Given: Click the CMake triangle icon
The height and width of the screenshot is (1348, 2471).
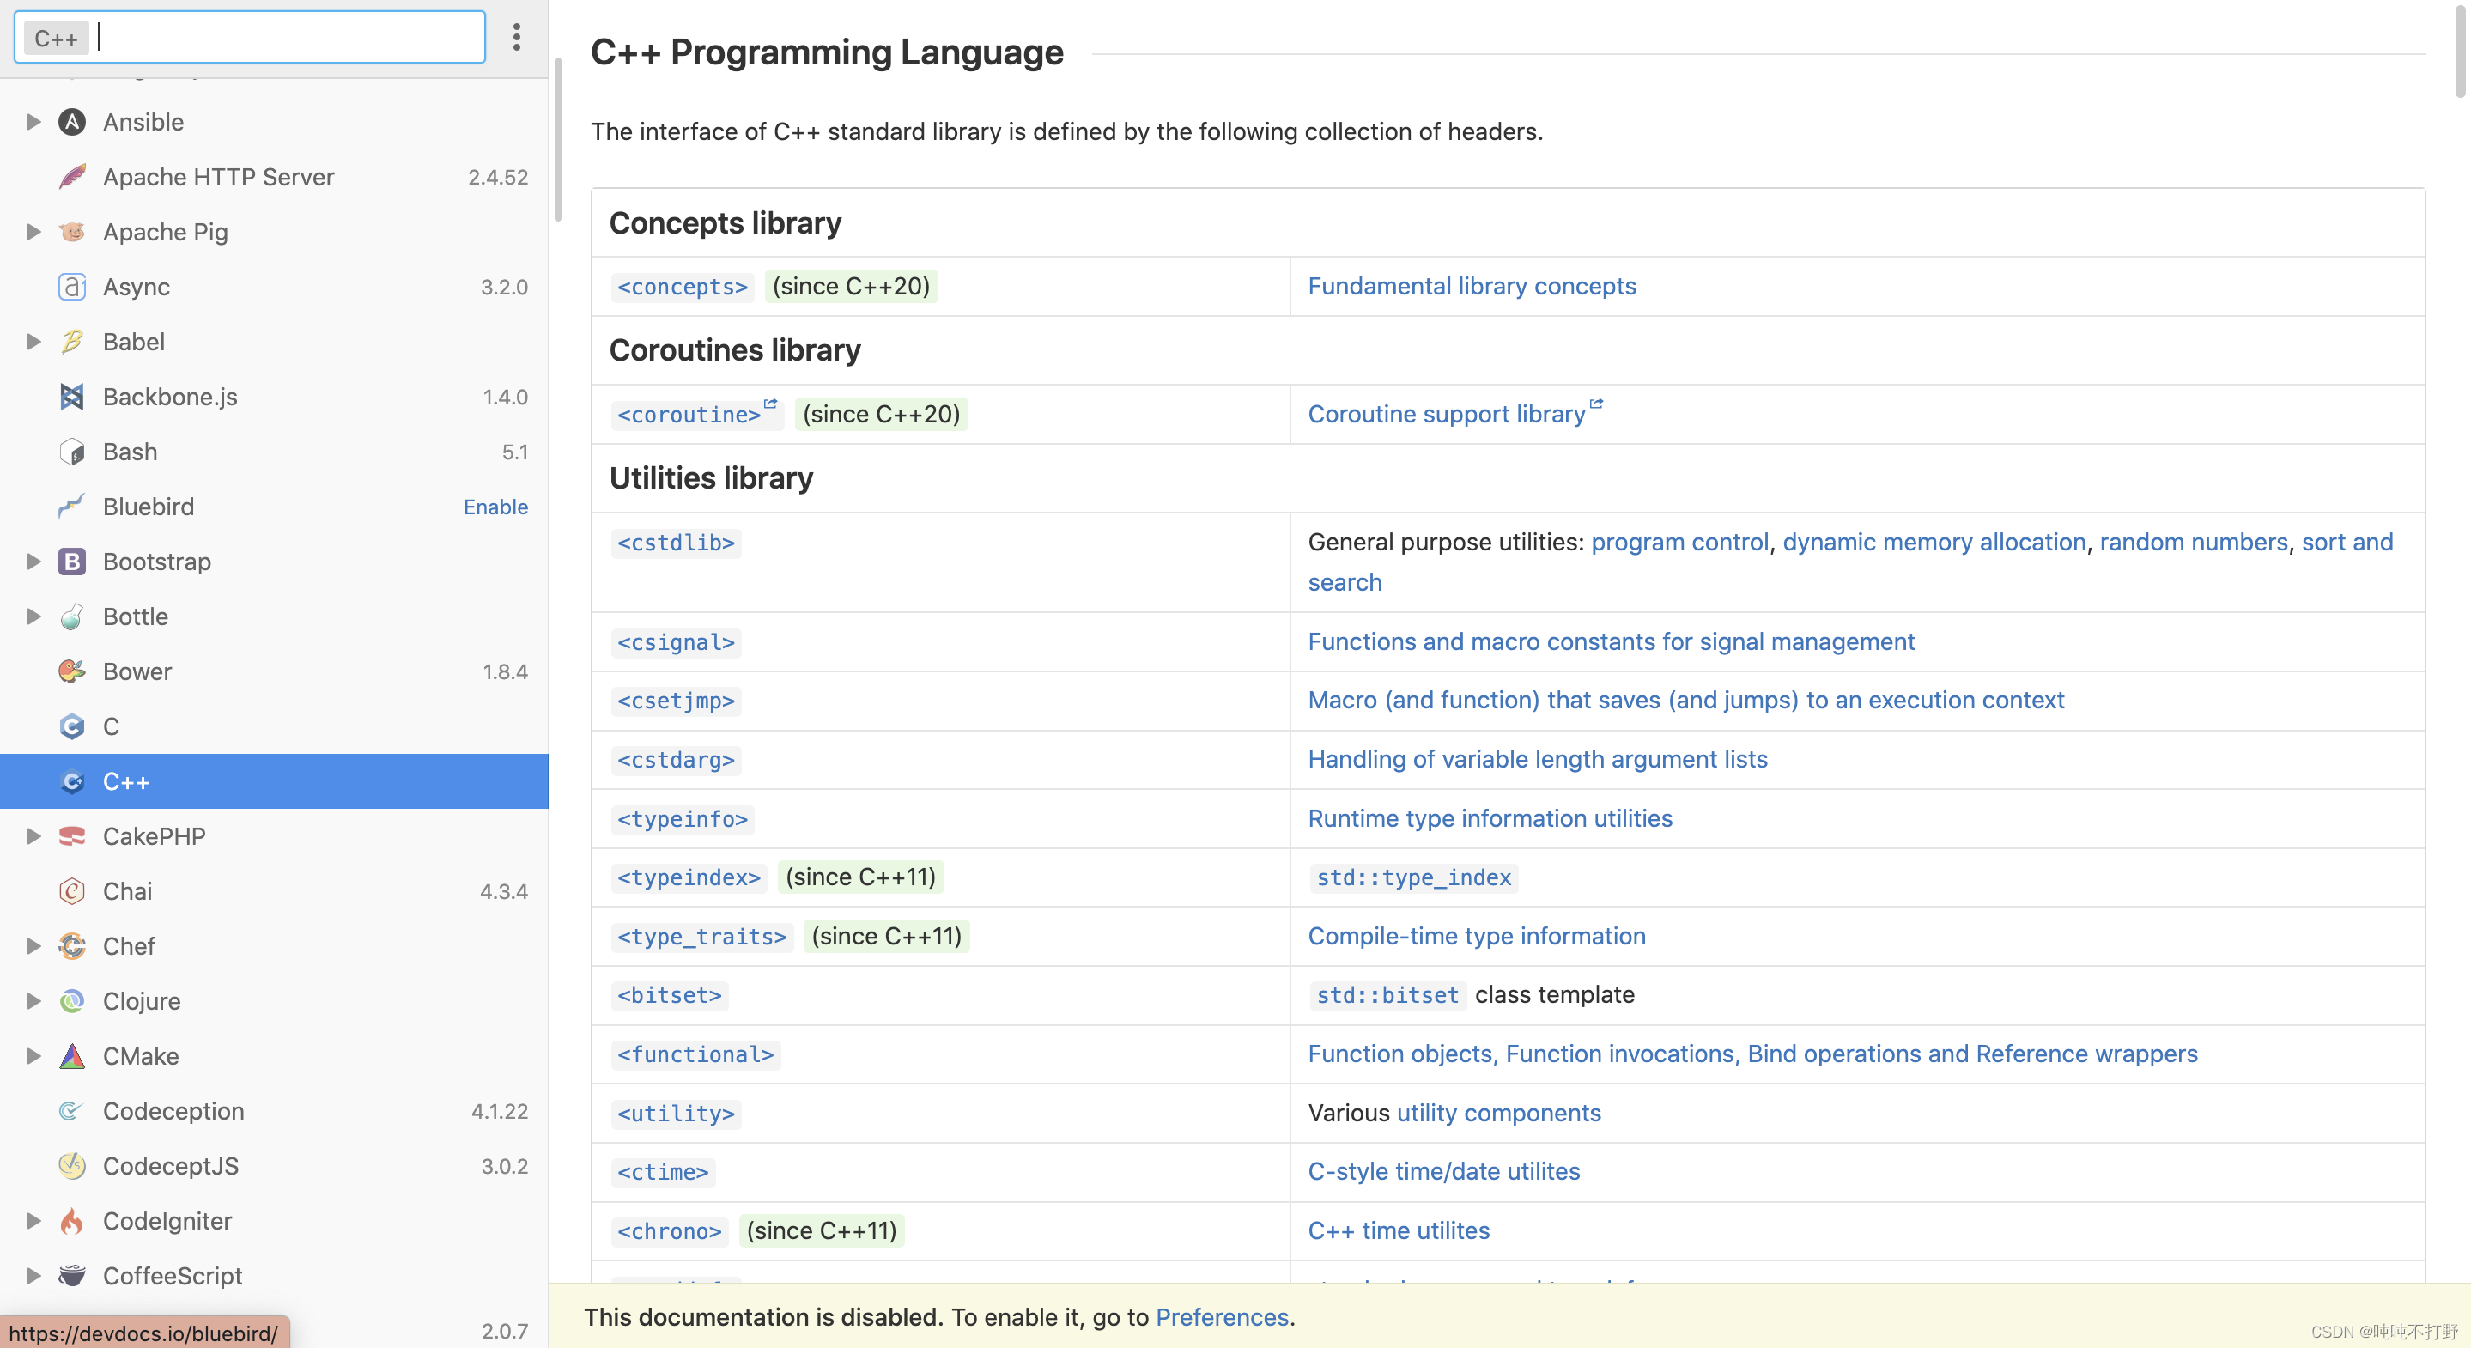Looking at the screenshot, I should click(x=72, y=1055).
